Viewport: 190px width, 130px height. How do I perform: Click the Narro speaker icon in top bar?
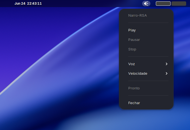146,4
